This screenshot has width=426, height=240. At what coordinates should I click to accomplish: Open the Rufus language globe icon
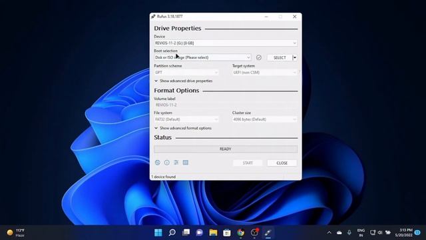(157, 163)
